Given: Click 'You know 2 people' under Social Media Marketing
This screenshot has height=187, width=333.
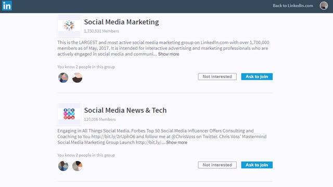Looking at the screenshot, I should [86, 67].
